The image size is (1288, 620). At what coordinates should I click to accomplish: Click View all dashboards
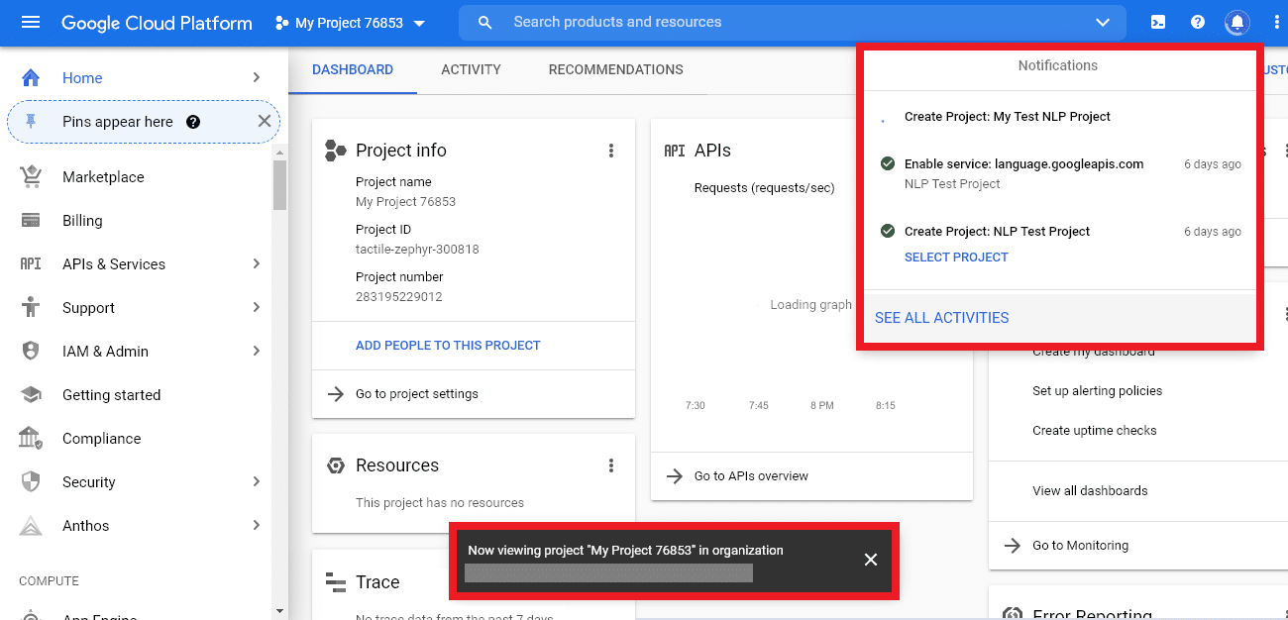click(1090, 491)
